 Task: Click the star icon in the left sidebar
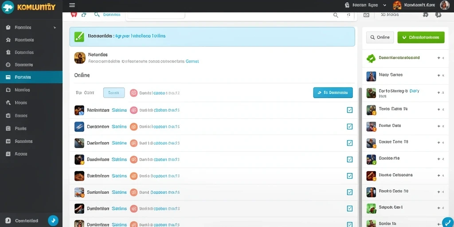8,40
